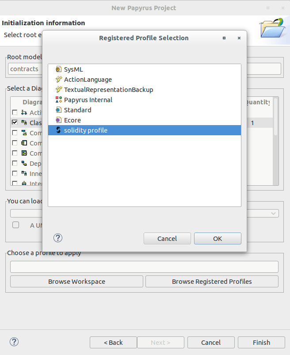This screenshot has width=290, height=355.
Task: Select Standard profile entry
Action: click(145, 110)
